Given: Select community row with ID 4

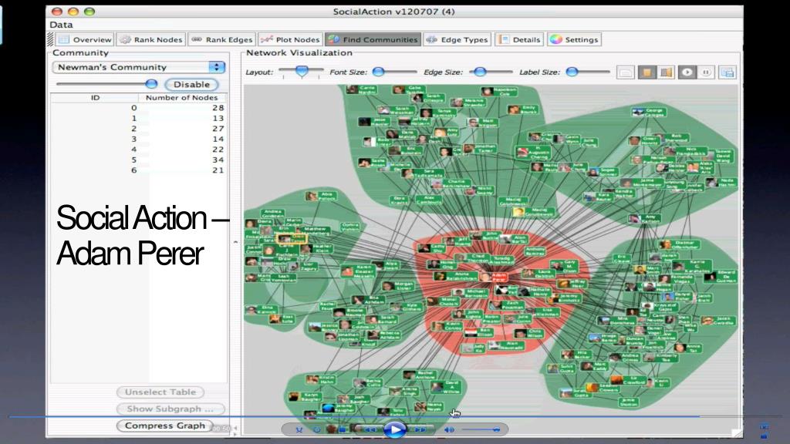Looking at the screenshot, I should 139,150.
